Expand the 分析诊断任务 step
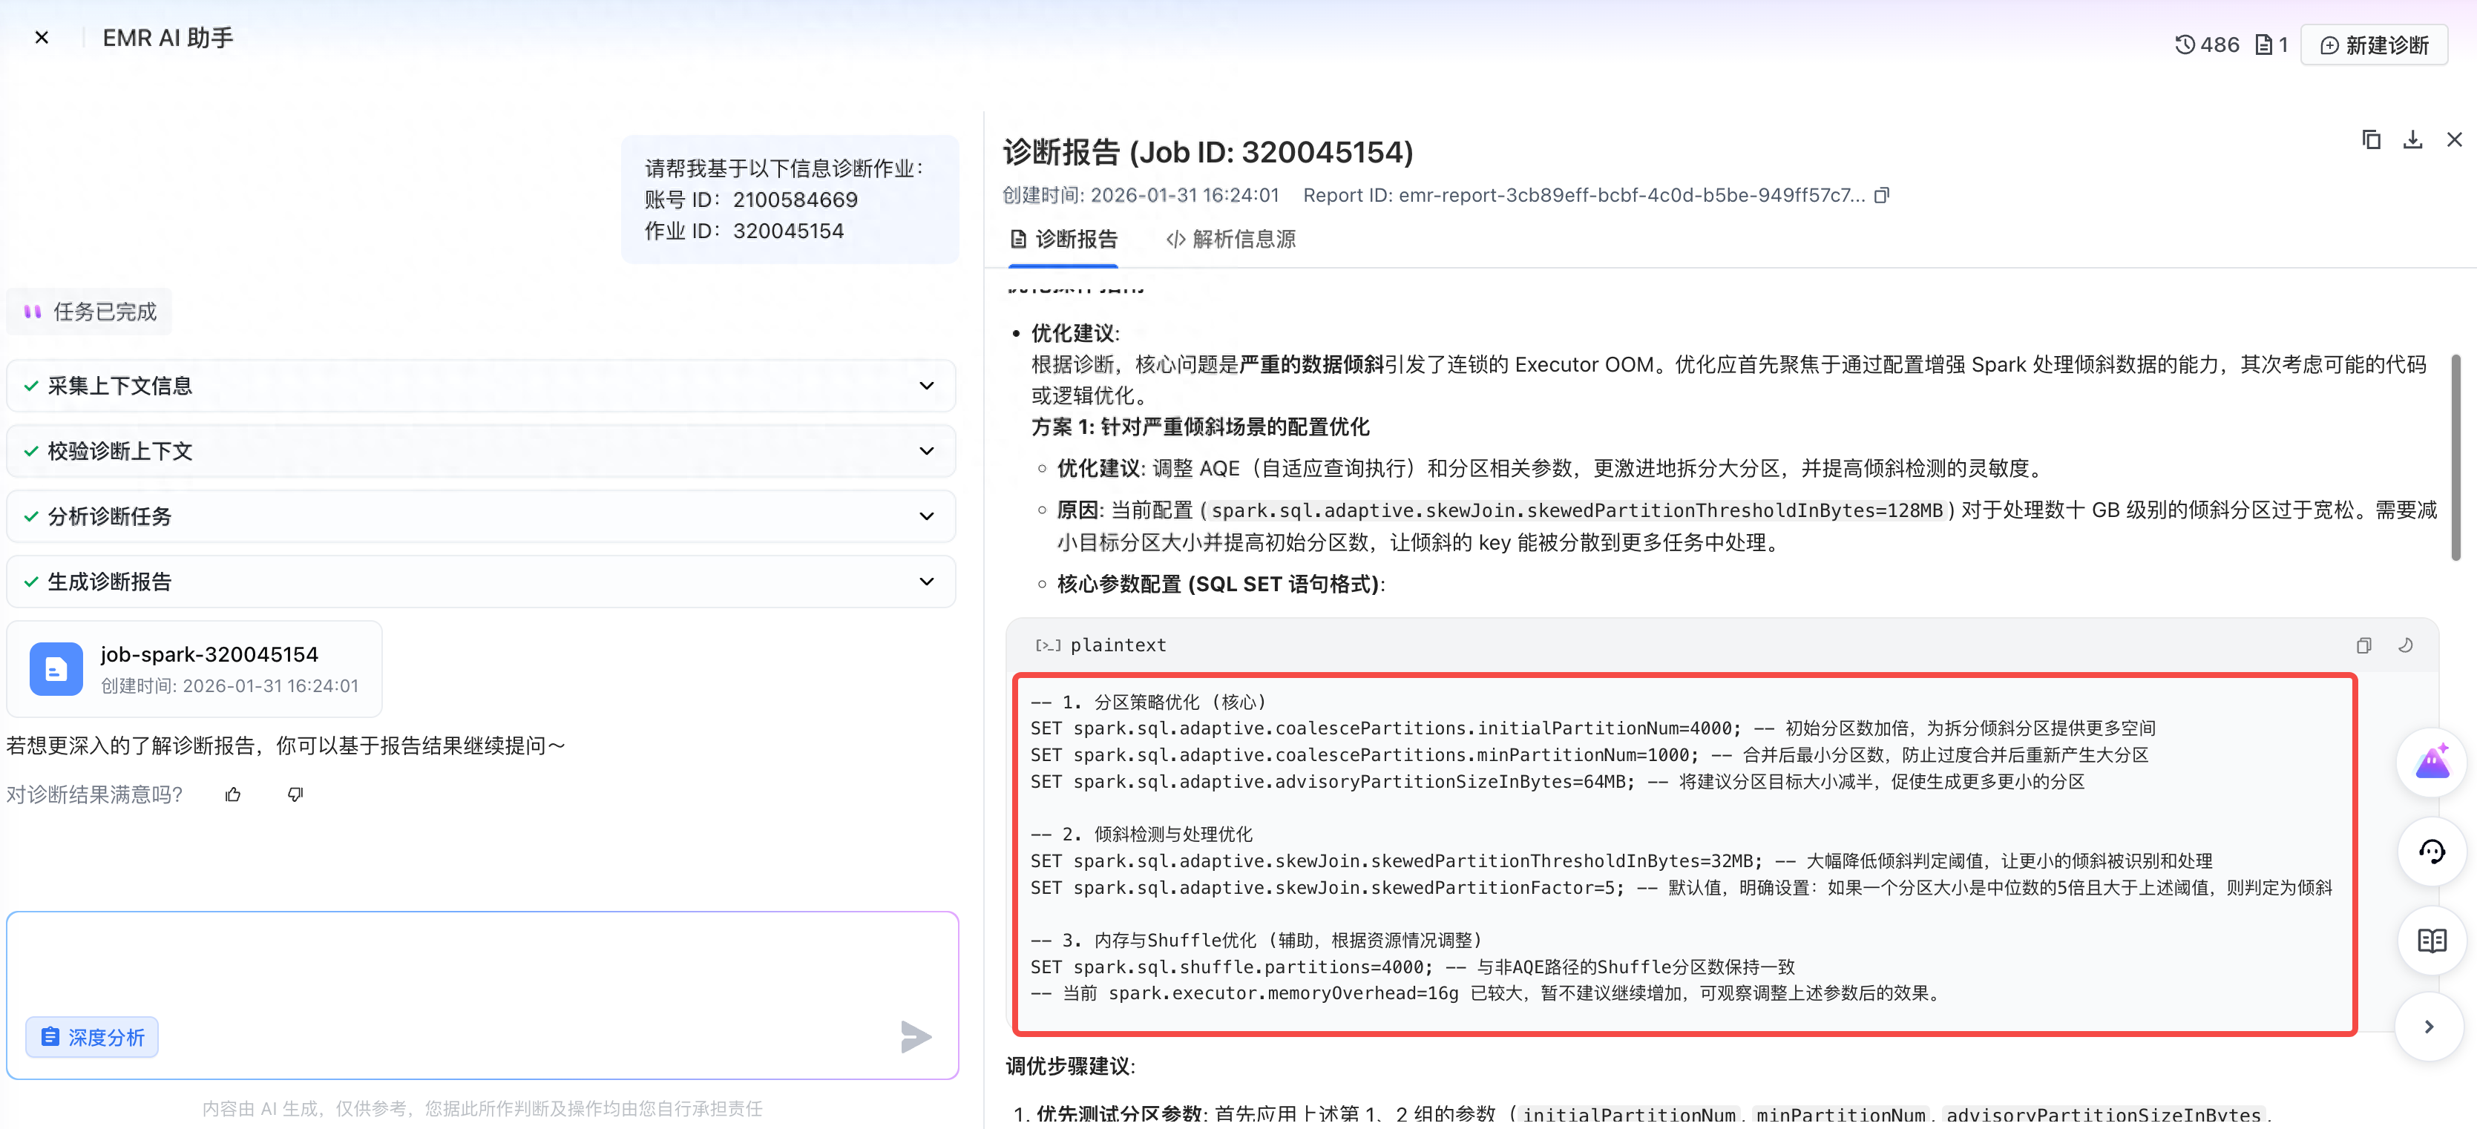Image resolution: width=2477 pixels, height=1129 pixels. pyautogui.click(x=481, y=517)
